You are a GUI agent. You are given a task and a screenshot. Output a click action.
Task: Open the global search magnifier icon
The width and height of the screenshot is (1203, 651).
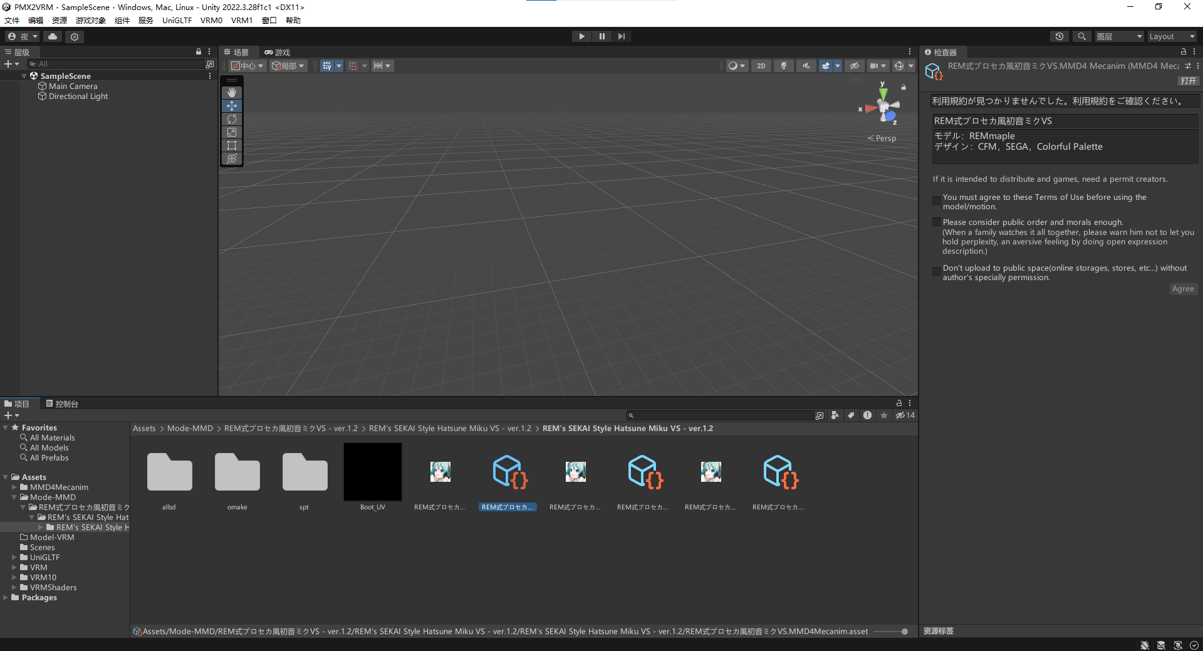pos(1081,36)
